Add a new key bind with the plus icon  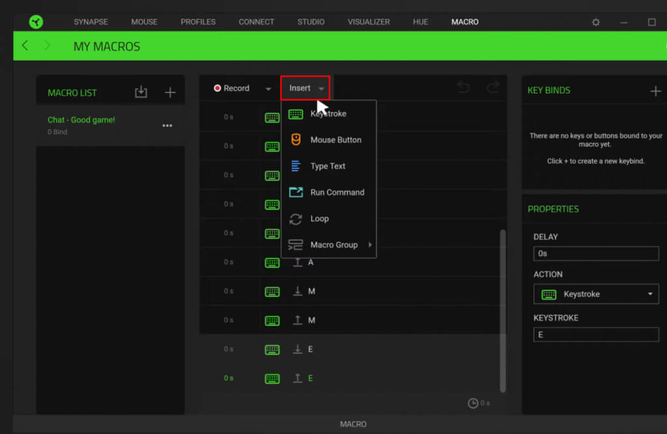tap(655, 90)
